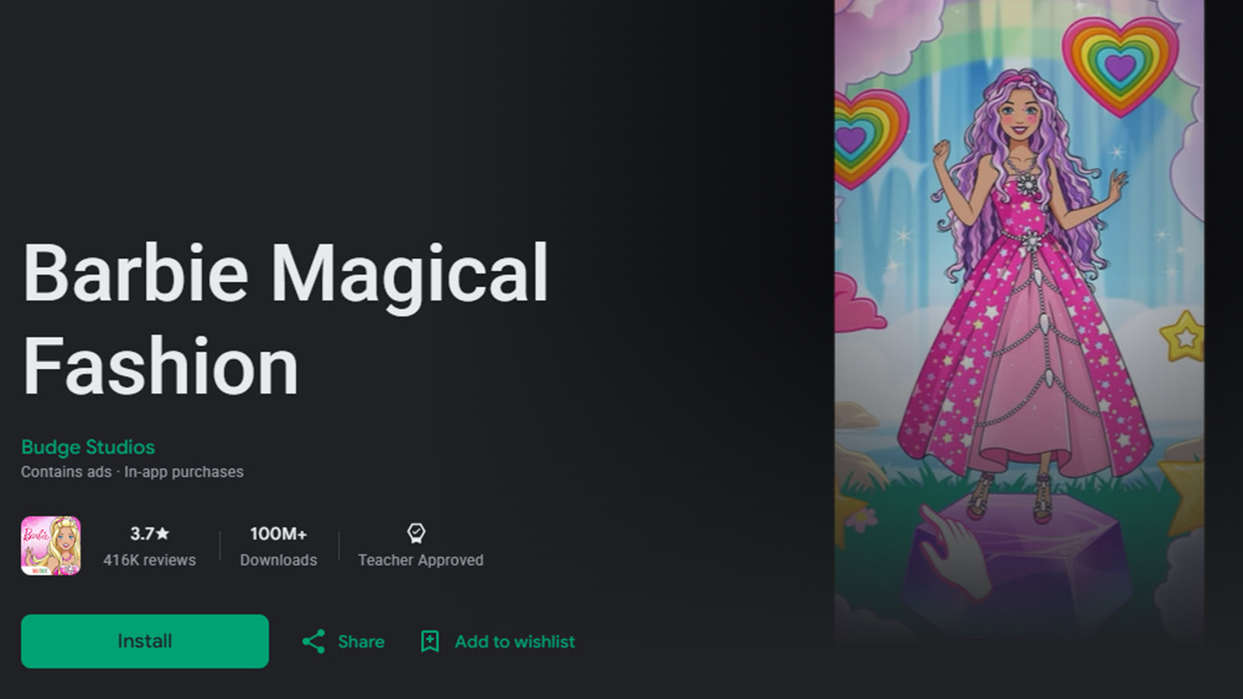The height and width of the screenshot is (699, 1243).
Task: Select Add to wishlist
Action: [x=498, y=642]
